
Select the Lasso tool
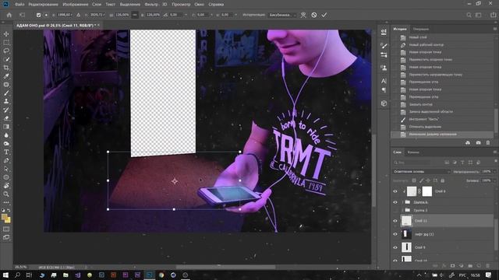click(x=6, y=51)
